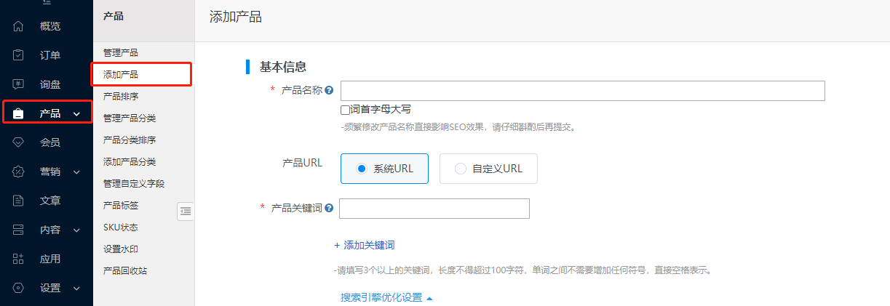Click help icon beside 产品名称
This screenshot has width=890, height=306.
(329, 91)
